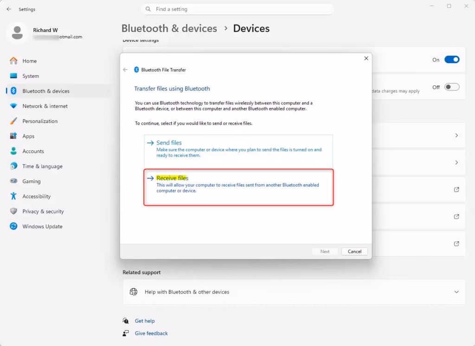Click the Richard W account name
The width and height of the screenshot is (475, 346).
click(x=45, y=30)
